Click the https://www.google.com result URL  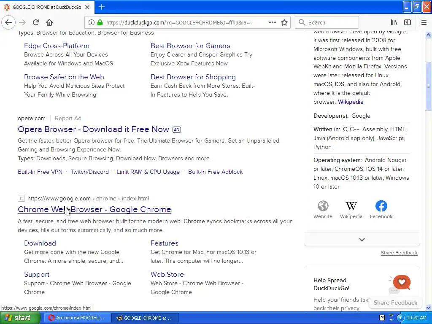click(x=59, y=198)
